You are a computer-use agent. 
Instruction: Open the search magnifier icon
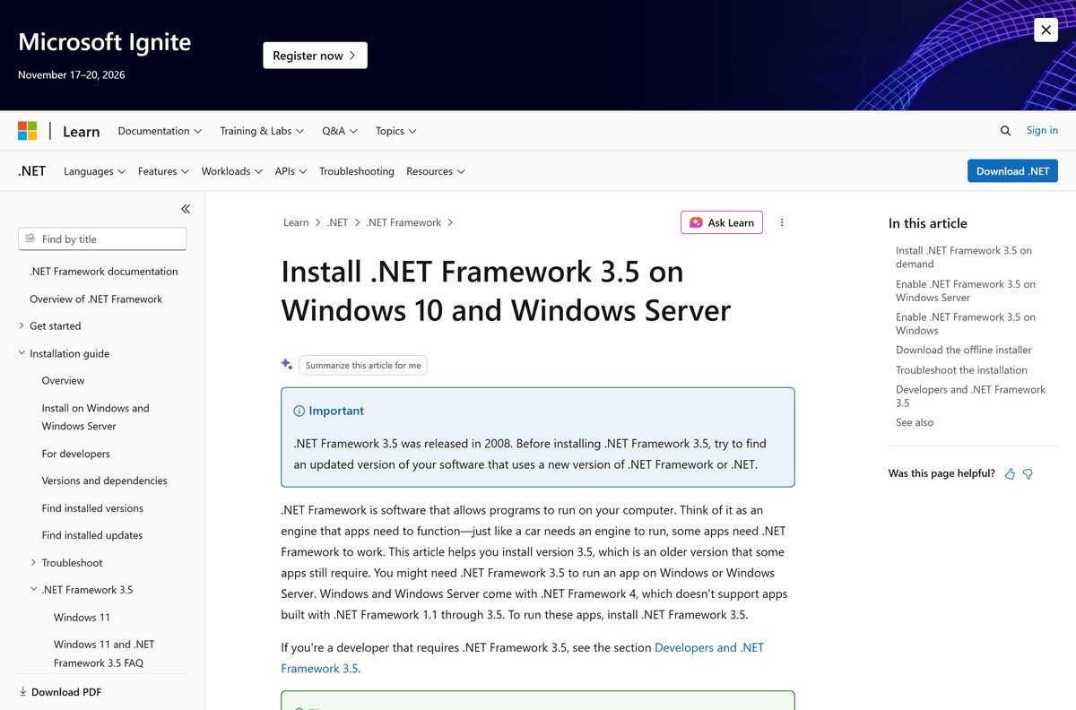1005,131
